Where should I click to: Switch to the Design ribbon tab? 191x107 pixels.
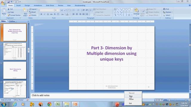click(27, 5)
